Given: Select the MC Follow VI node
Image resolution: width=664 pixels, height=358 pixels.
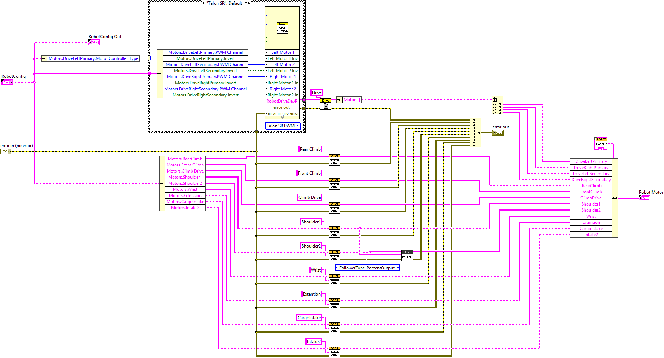Looking at the screenshot, I should [x=407, y=255].
